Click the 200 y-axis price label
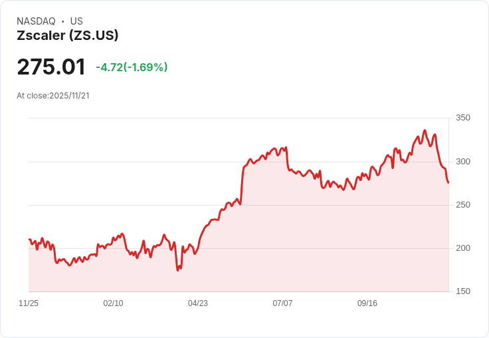This screenshot has width=489, height=338. click(463, 248)
